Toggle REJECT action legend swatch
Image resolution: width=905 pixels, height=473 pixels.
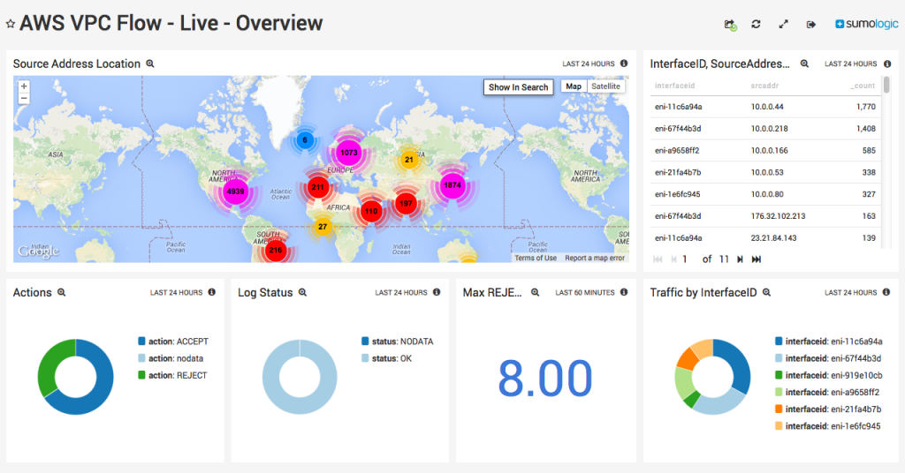click(x=142, y=375)
